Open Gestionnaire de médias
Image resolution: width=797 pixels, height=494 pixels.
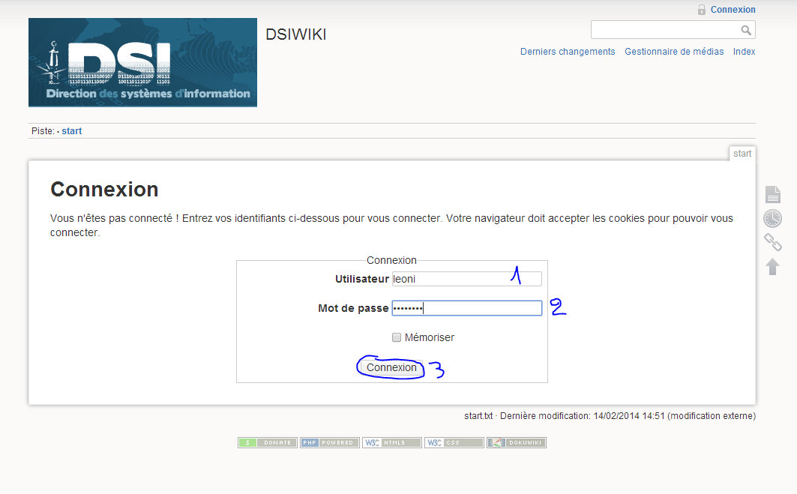[x=674, y=52]
